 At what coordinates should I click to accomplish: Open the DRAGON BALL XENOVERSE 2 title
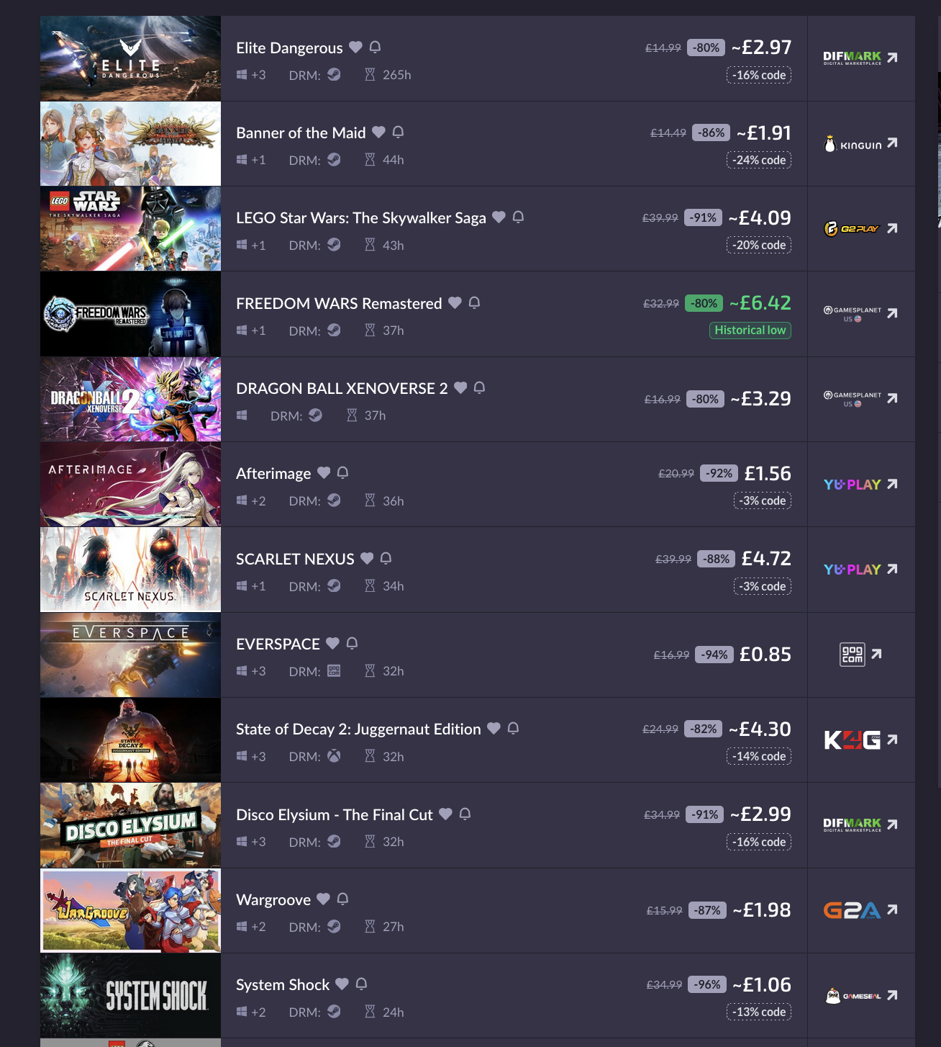[342, 388]
